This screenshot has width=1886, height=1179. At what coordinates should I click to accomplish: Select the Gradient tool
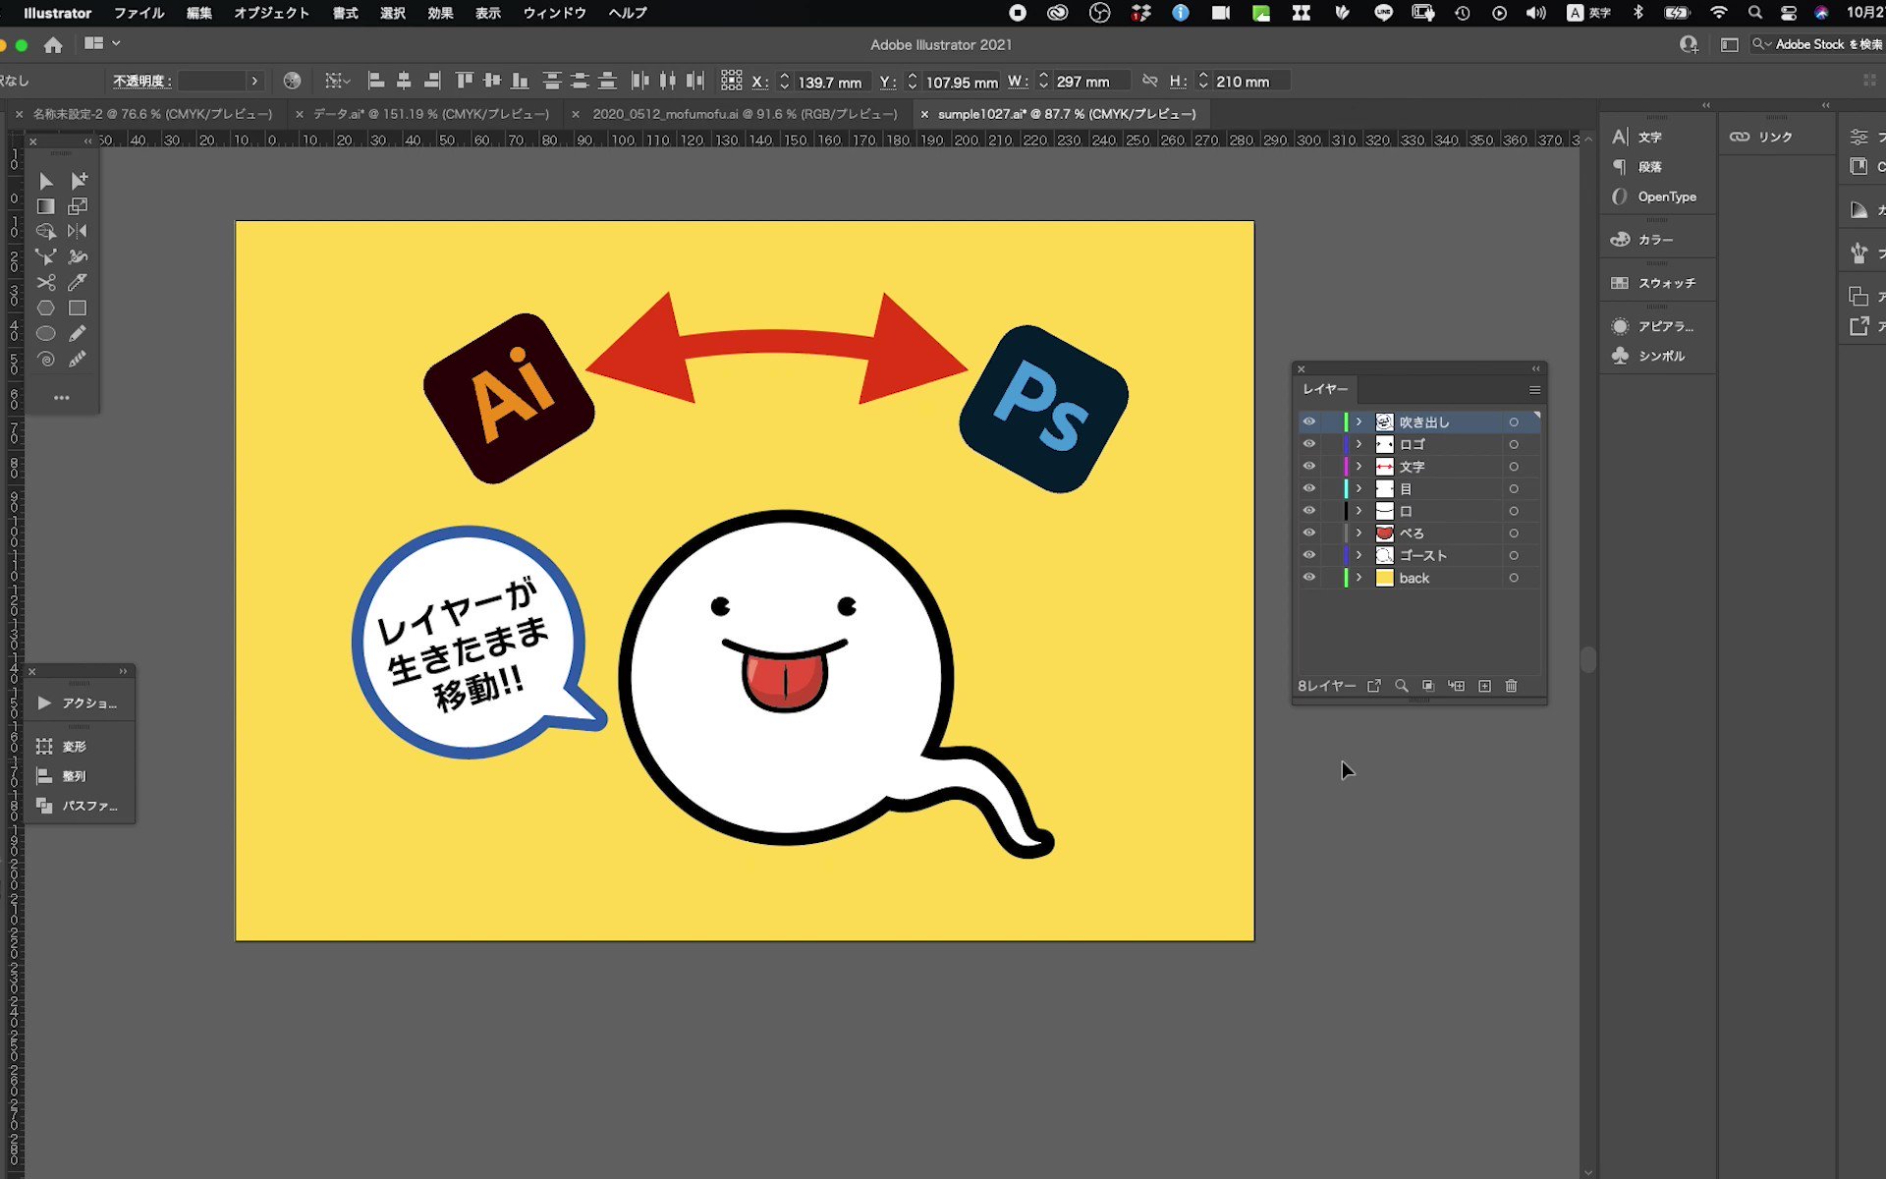[45, 206]
